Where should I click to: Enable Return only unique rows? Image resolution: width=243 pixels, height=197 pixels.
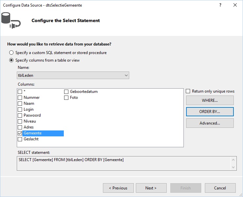(x=188, y=91)
